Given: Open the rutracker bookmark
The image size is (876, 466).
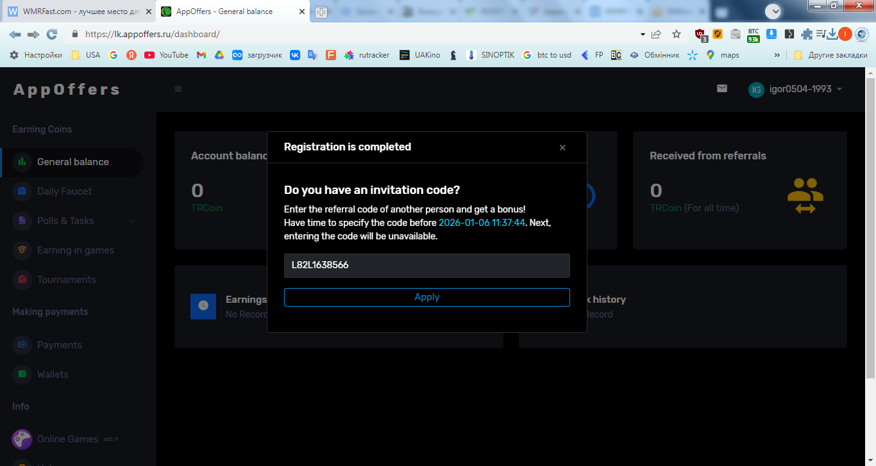Looking at the screenshot, I should [367, 55].
